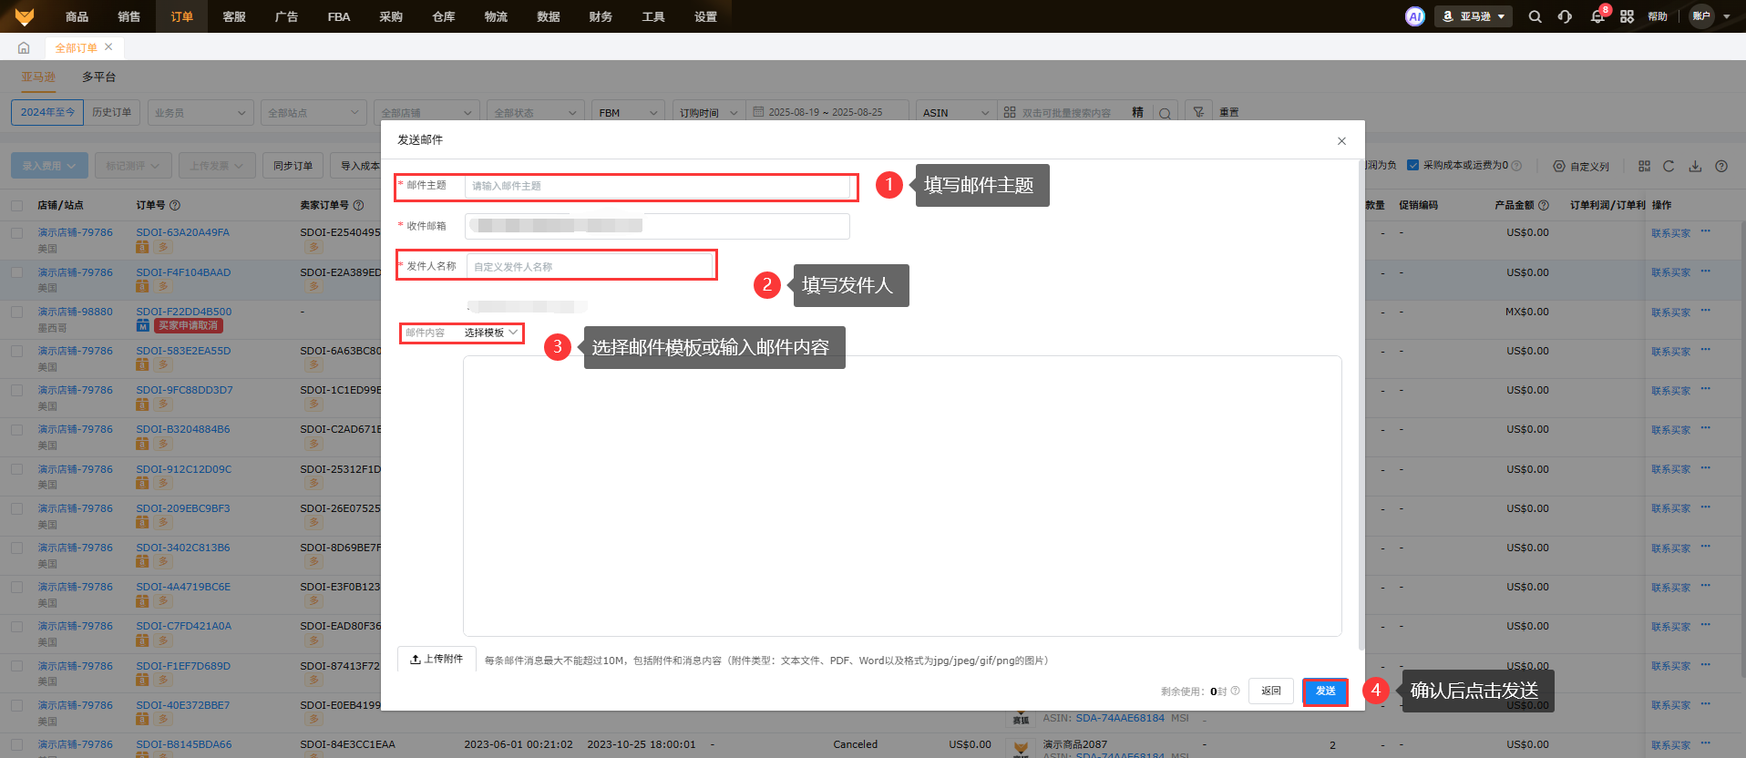The width and height of the screenshot is (1746, 758).
Task: Click the more options dots for order SDOI-F22DD4B500
Action: point(1705,310)
